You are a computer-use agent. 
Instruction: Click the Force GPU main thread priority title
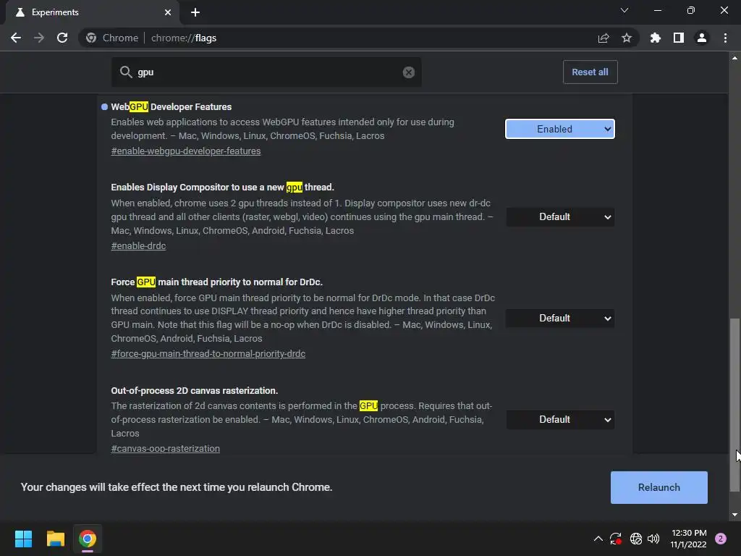[x=216, y=282]
